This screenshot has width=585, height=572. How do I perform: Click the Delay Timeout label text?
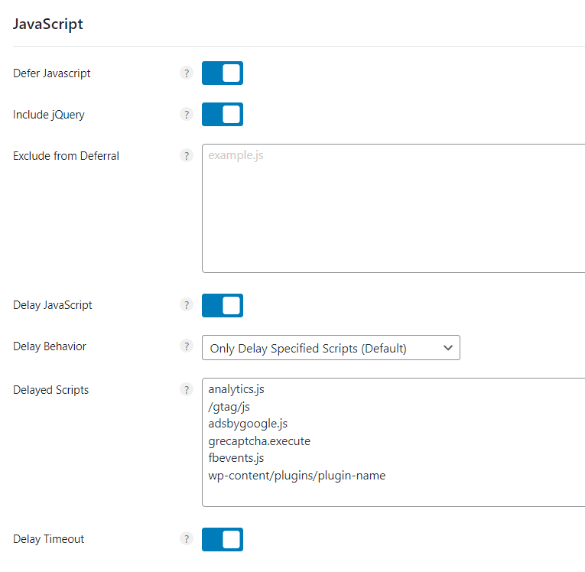[48, 539]
